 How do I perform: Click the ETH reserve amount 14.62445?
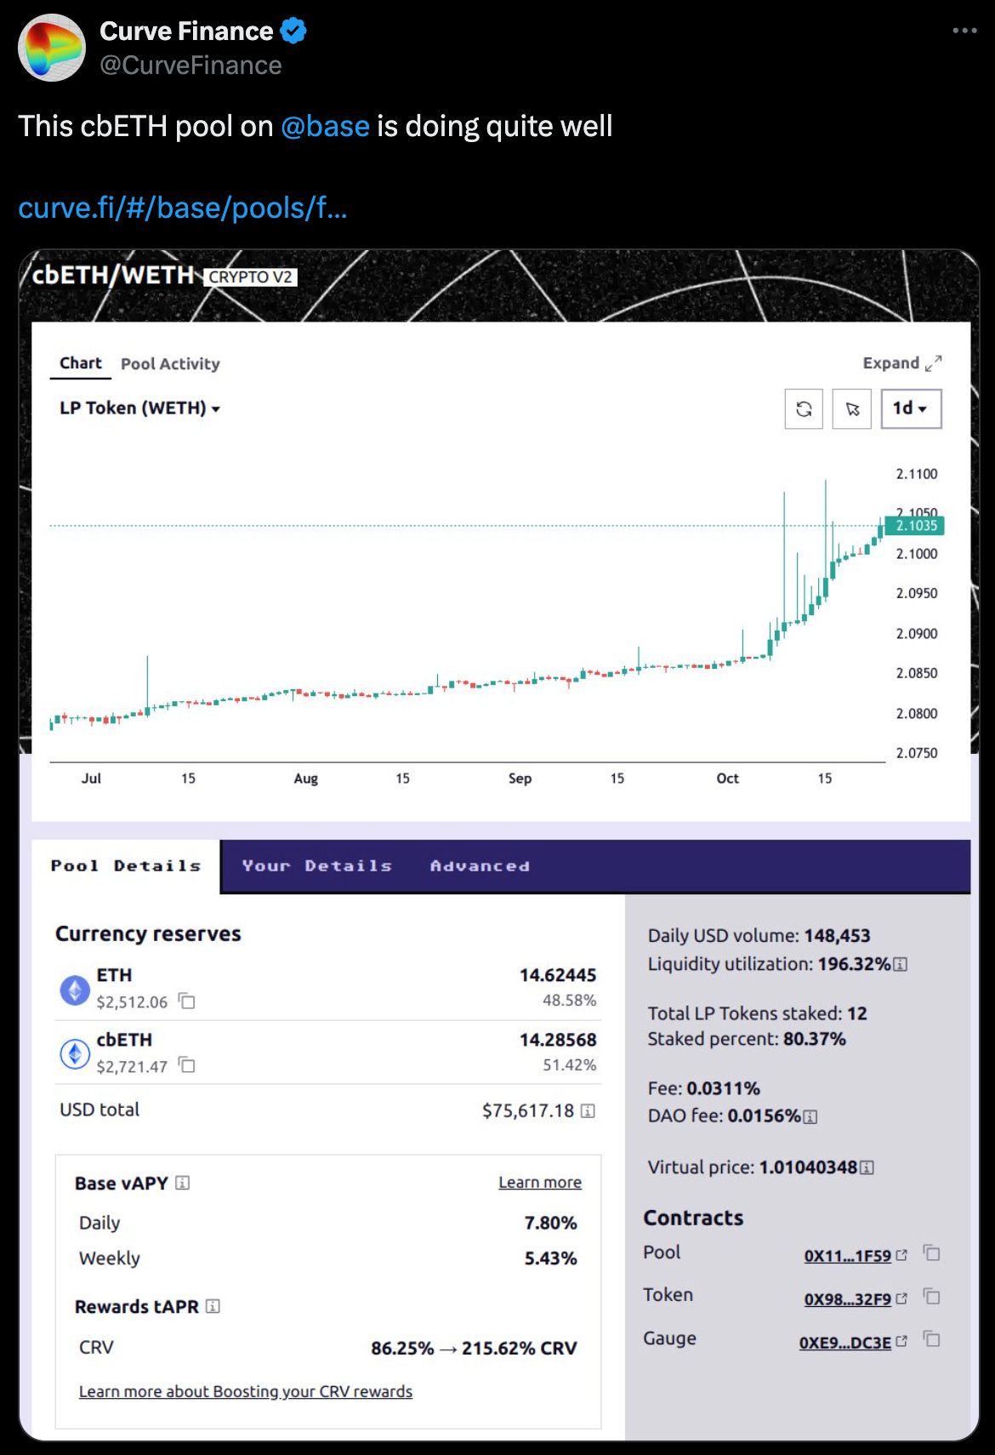click(x=558, y=975)
